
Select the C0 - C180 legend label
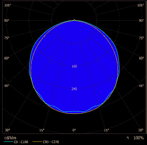(21, 142)
